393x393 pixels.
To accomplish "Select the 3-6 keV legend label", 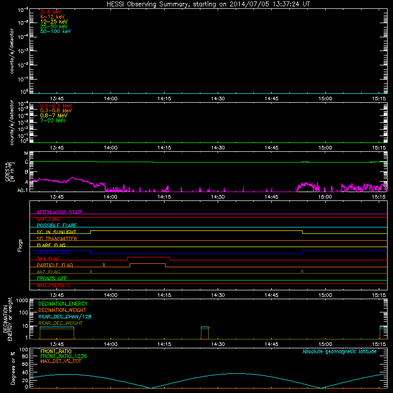I will tap(51, 12).
